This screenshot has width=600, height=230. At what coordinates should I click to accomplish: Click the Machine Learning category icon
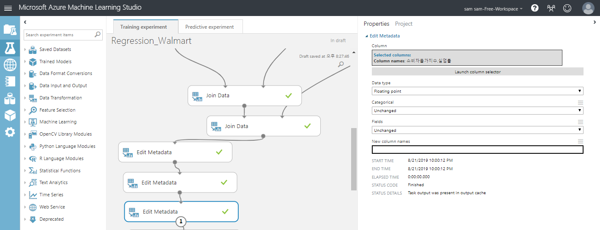point(33,122)
